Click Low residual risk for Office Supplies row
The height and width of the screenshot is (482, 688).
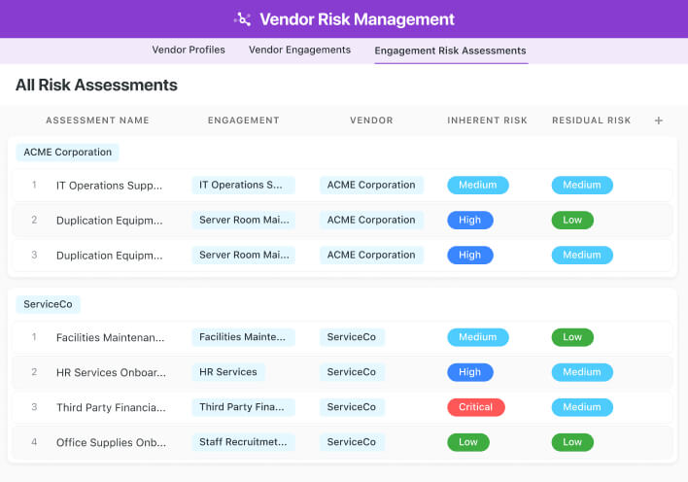click(x=572, y=442)
